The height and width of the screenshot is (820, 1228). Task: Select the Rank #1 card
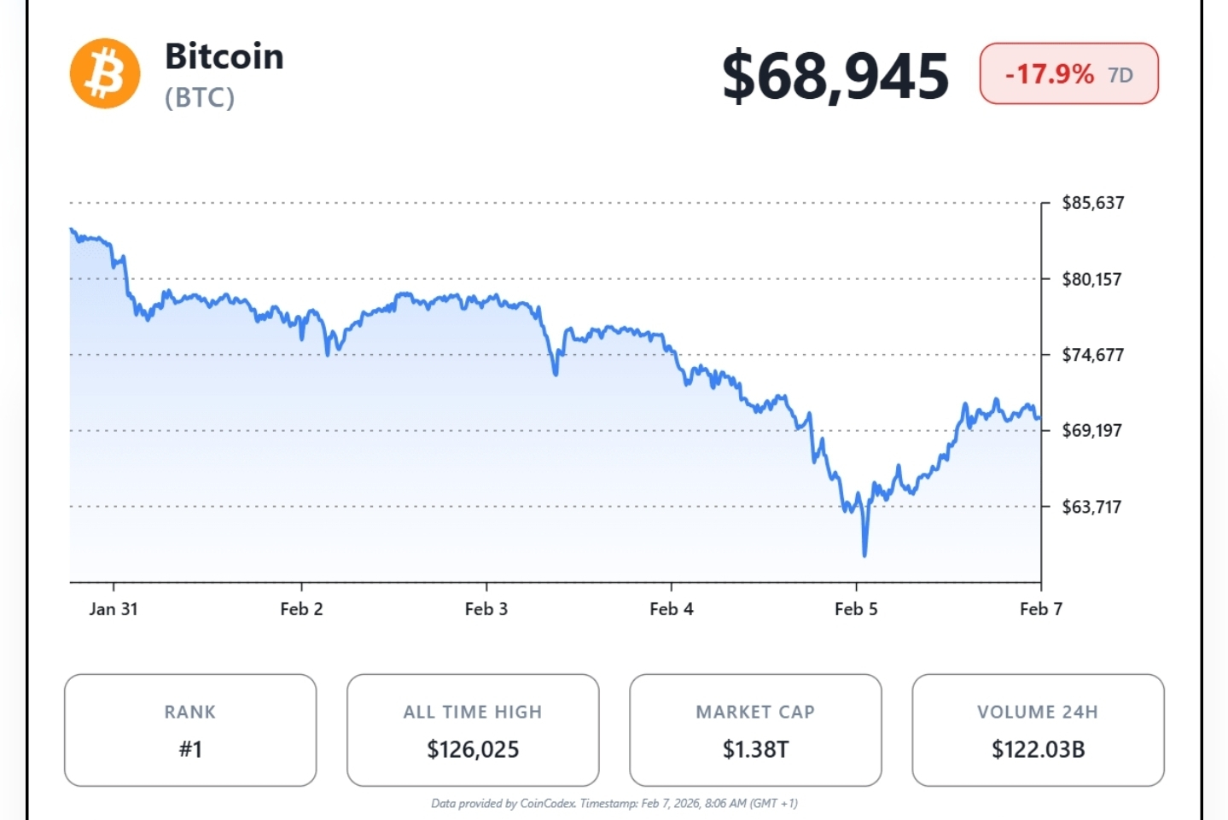coord(190,730)
